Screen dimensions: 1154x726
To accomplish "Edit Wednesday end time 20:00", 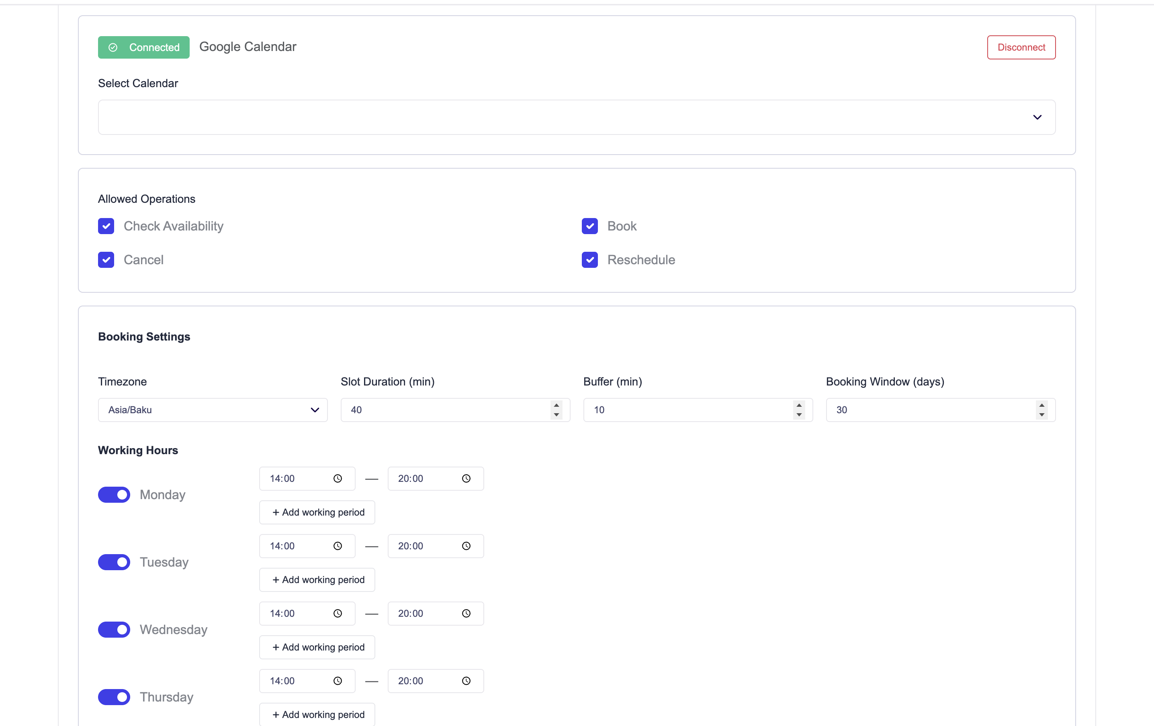I will click(436, 614).
